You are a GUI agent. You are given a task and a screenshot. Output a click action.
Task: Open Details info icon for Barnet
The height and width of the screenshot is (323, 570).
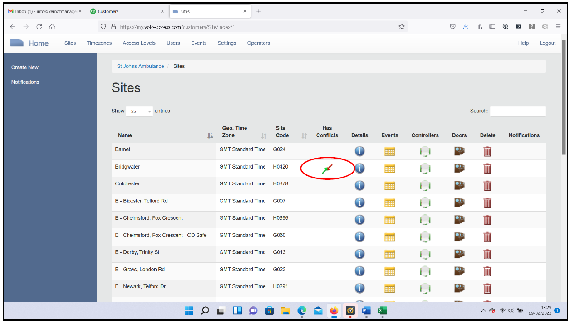359,151
